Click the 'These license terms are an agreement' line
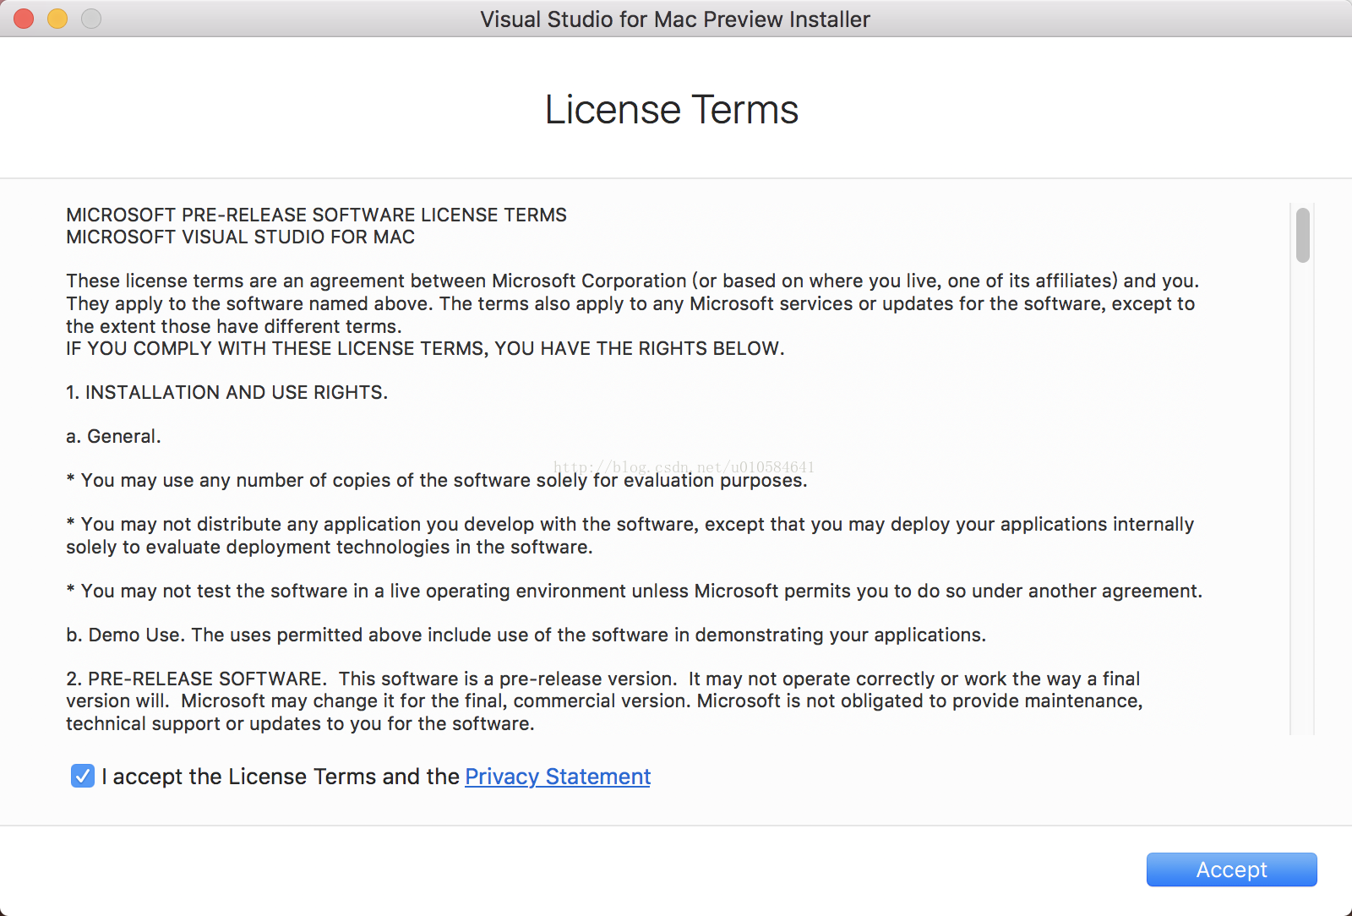The width and height of the screenshot is (1352, 916). click(x=632, y=281)
